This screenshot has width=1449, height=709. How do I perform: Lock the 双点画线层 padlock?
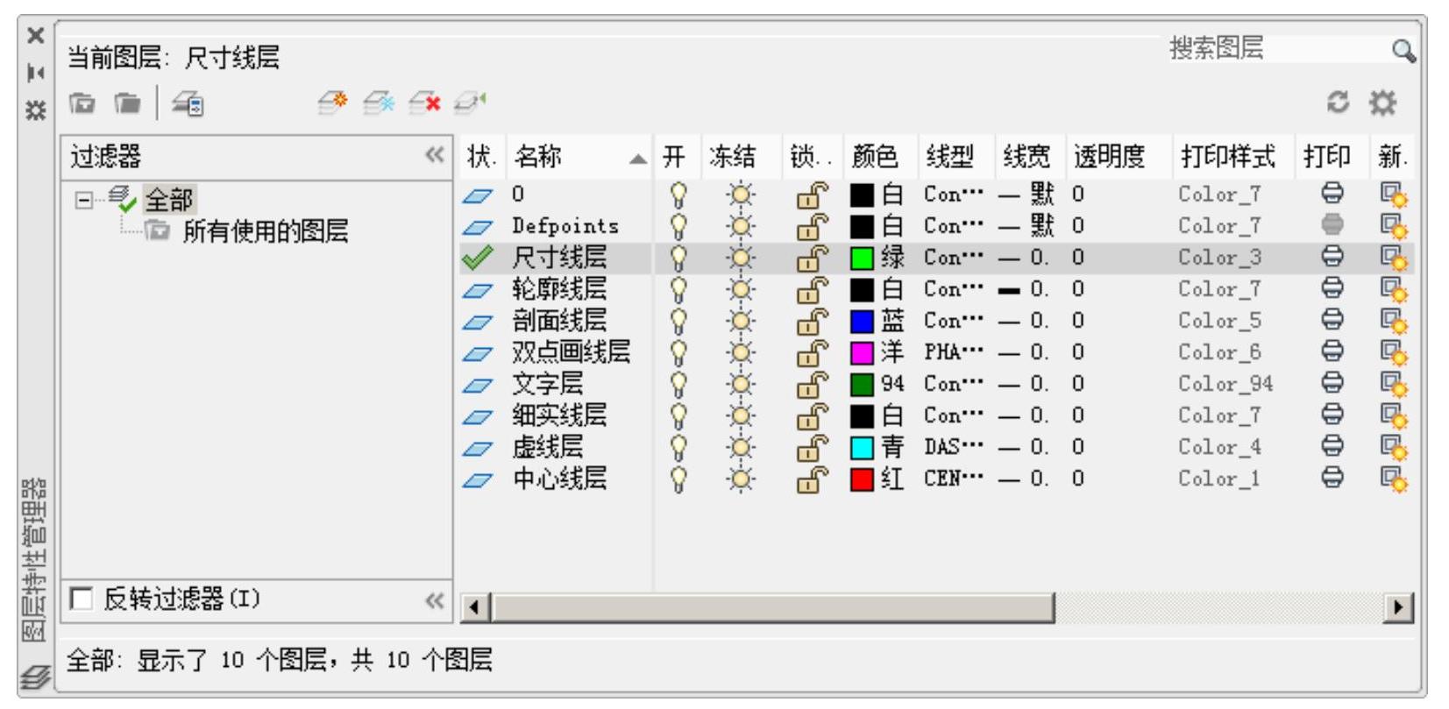tap(812, 352)
